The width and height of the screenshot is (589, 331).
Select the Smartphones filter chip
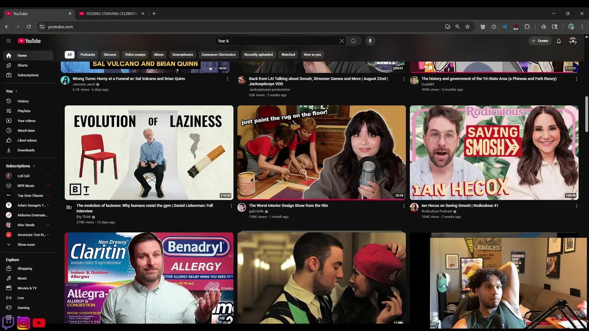pyautogui.click(x=183, y=54)
